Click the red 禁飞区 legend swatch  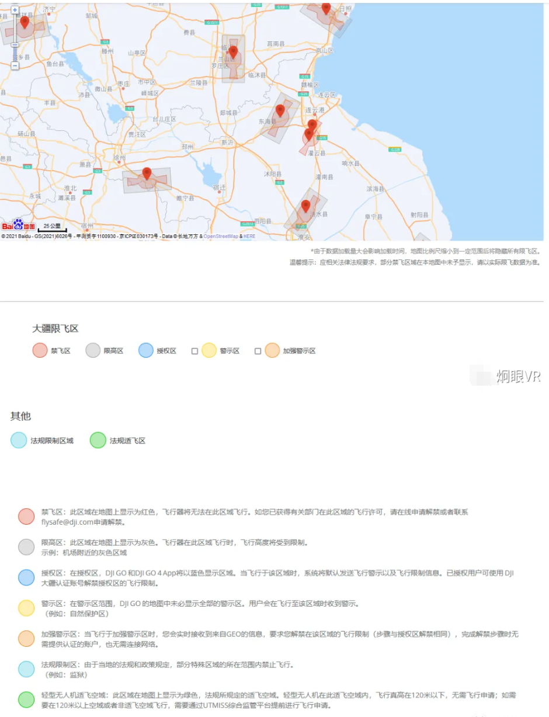coord(40,351)
